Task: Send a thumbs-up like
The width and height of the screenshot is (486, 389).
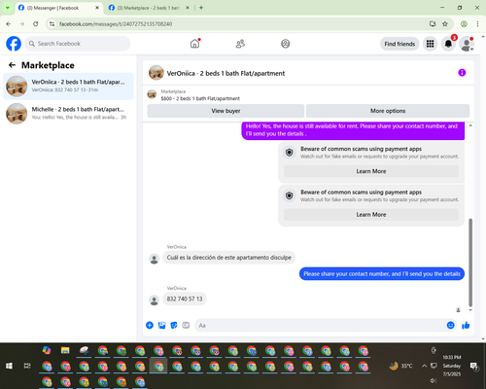Action: coord(466,325)
